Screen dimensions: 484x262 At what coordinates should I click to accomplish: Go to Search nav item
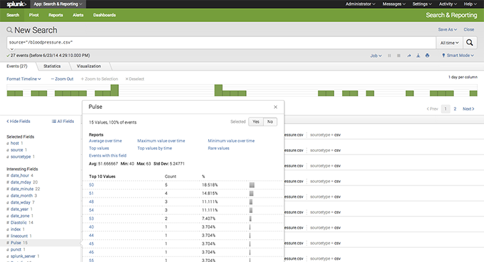13,15
